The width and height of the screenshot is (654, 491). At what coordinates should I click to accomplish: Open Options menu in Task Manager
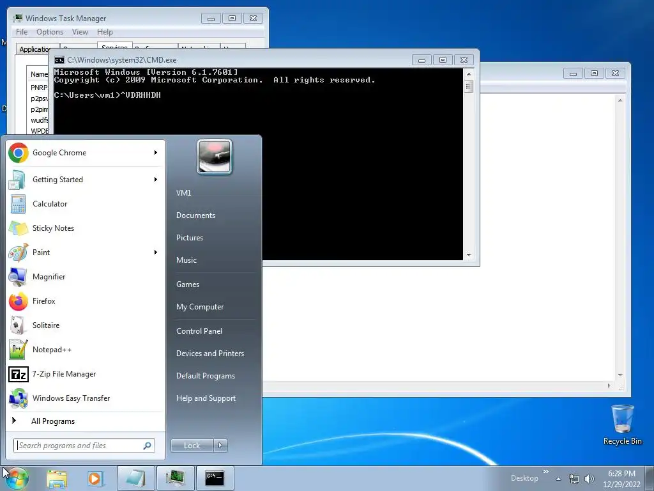[50, 32]
